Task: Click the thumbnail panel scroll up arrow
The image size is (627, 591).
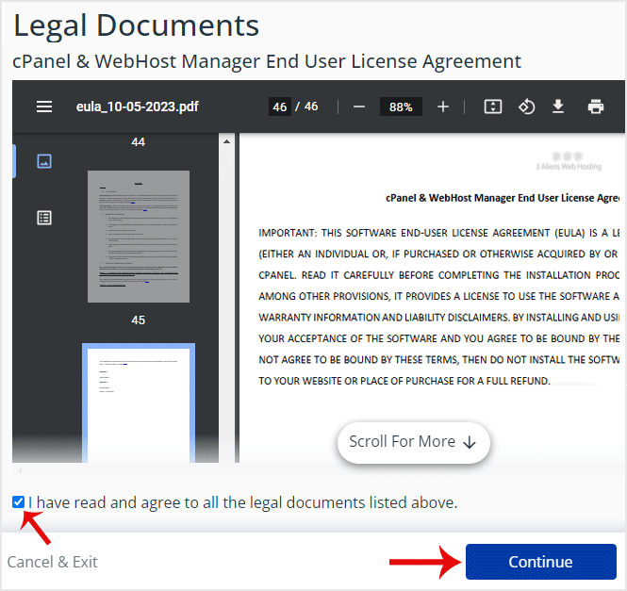Action: (225, 141)
